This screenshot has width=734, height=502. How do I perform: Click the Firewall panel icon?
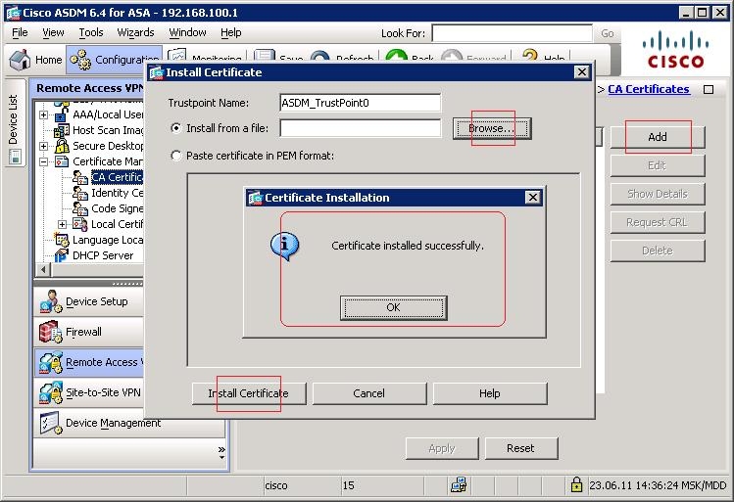pyautogui.click(x=51, y=332)
